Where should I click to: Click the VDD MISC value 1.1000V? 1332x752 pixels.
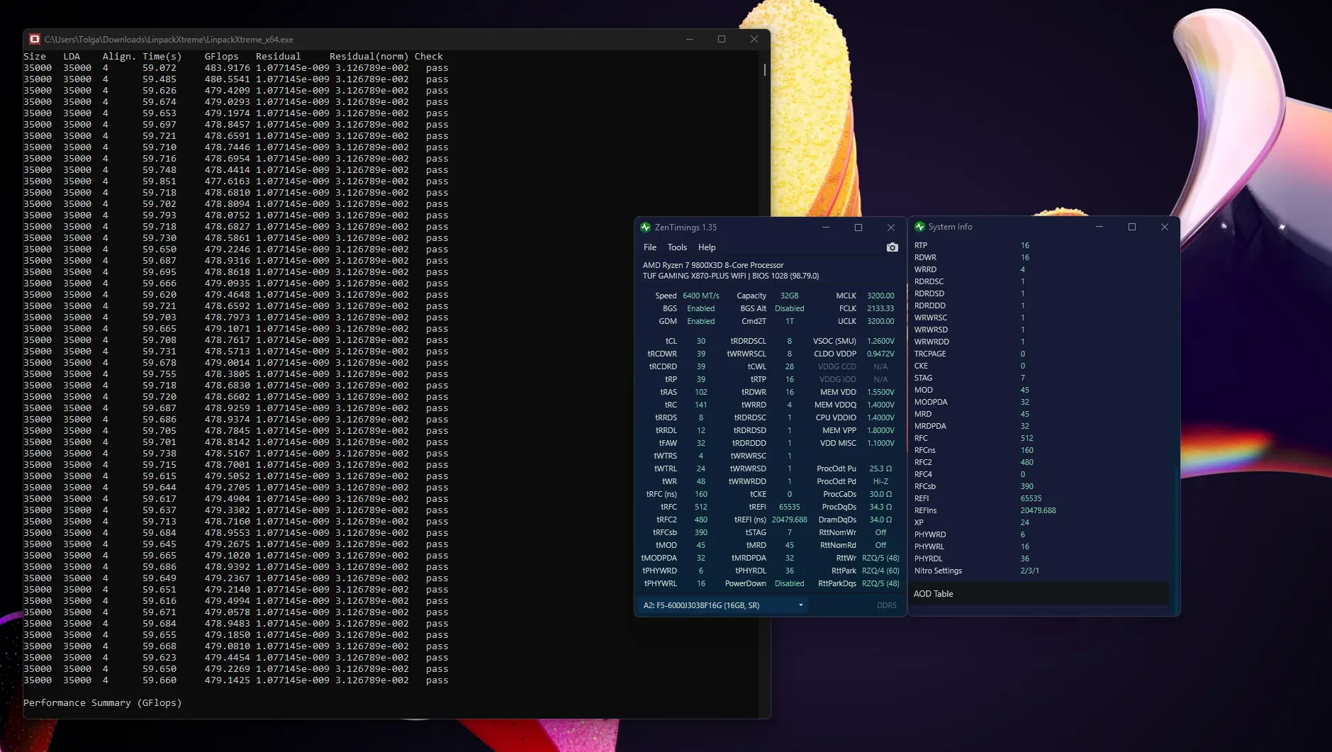[x=880, y=443]
